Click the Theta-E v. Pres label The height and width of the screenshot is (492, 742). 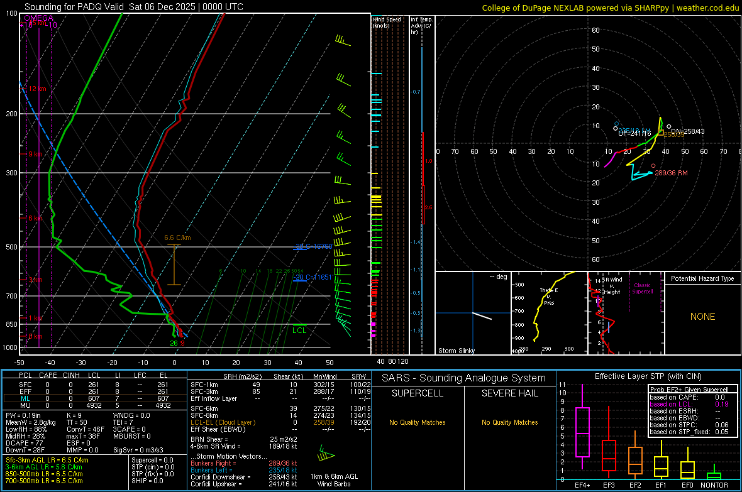[x=549, y=296]
